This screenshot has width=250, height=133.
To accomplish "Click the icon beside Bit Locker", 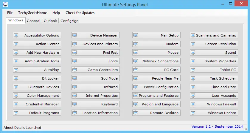I will (x=16, y=78).
